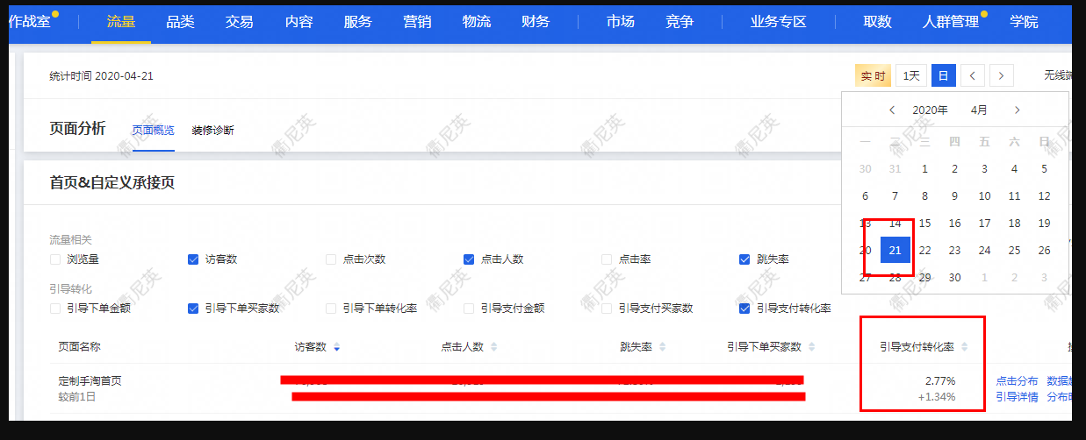Image resolution: width=1086 pixels, height=440 pixels.
Task: Open the 市场 navigation tab
Action: 620,23
